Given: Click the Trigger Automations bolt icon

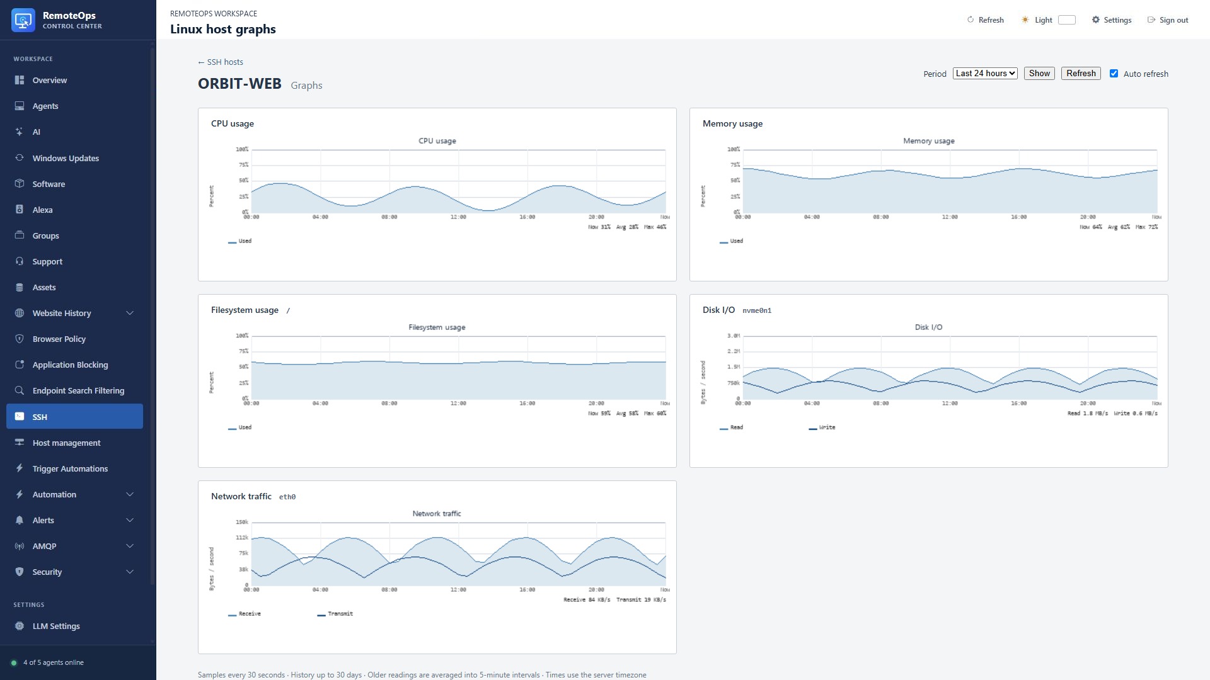Looking at the screenshot, I should point(20,468).
